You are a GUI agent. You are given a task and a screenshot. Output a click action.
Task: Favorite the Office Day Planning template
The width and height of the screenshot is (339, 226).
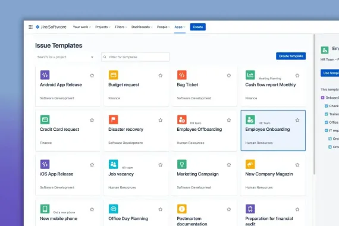(x=161, y=209)
